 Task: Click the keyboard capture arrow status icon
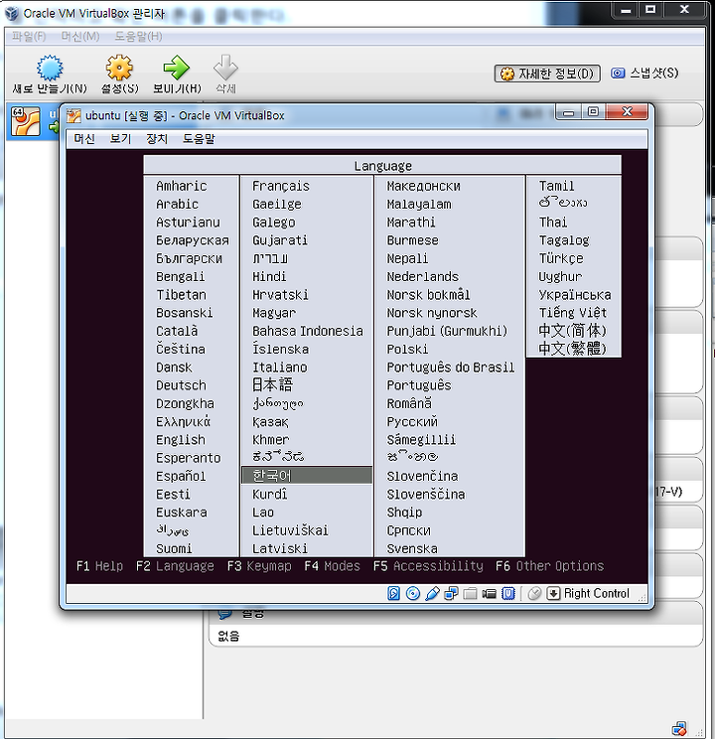[553, 593]
